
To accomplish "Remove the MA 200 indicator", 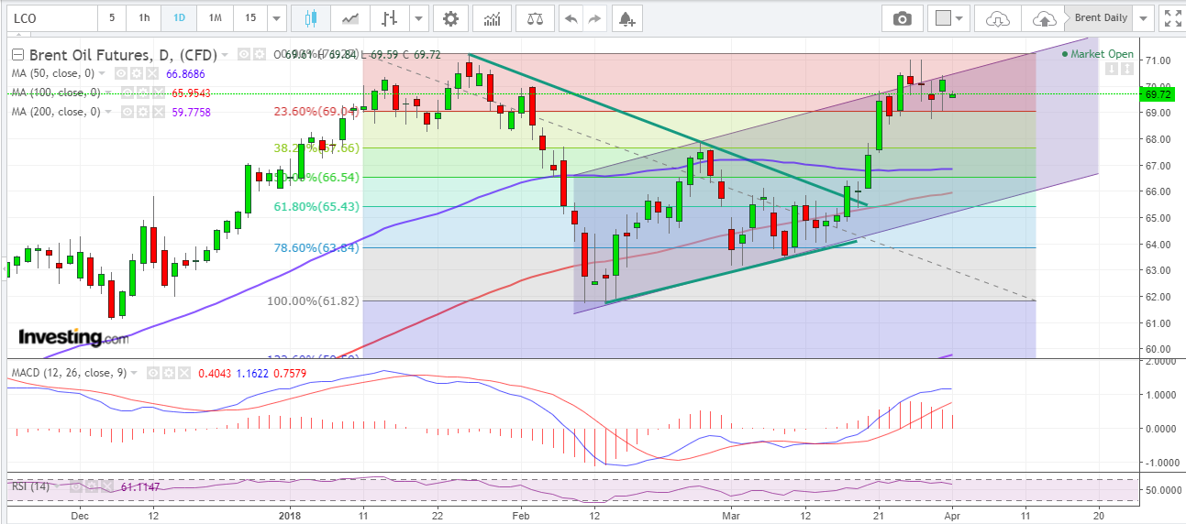I will point(159,112).
